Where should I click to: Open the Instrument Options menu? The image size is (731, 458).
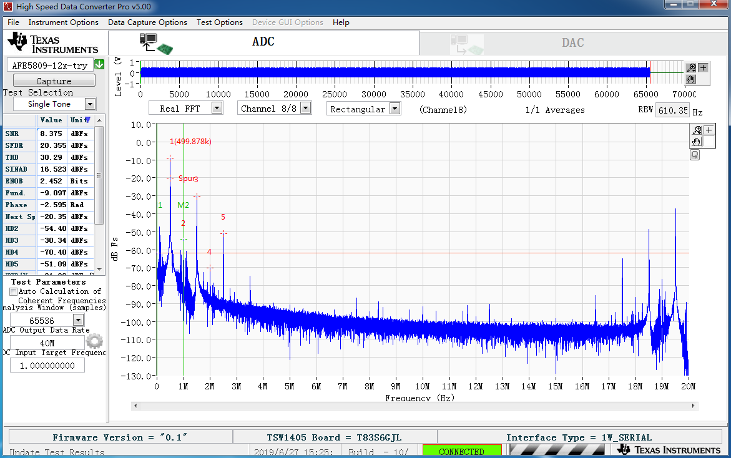[64, 22]
